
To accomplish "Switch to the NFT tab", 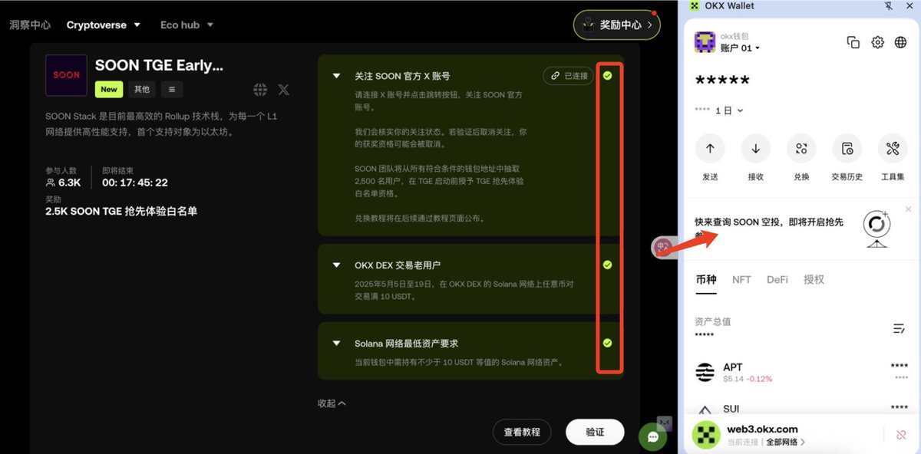I will click(x=741, y=280).
